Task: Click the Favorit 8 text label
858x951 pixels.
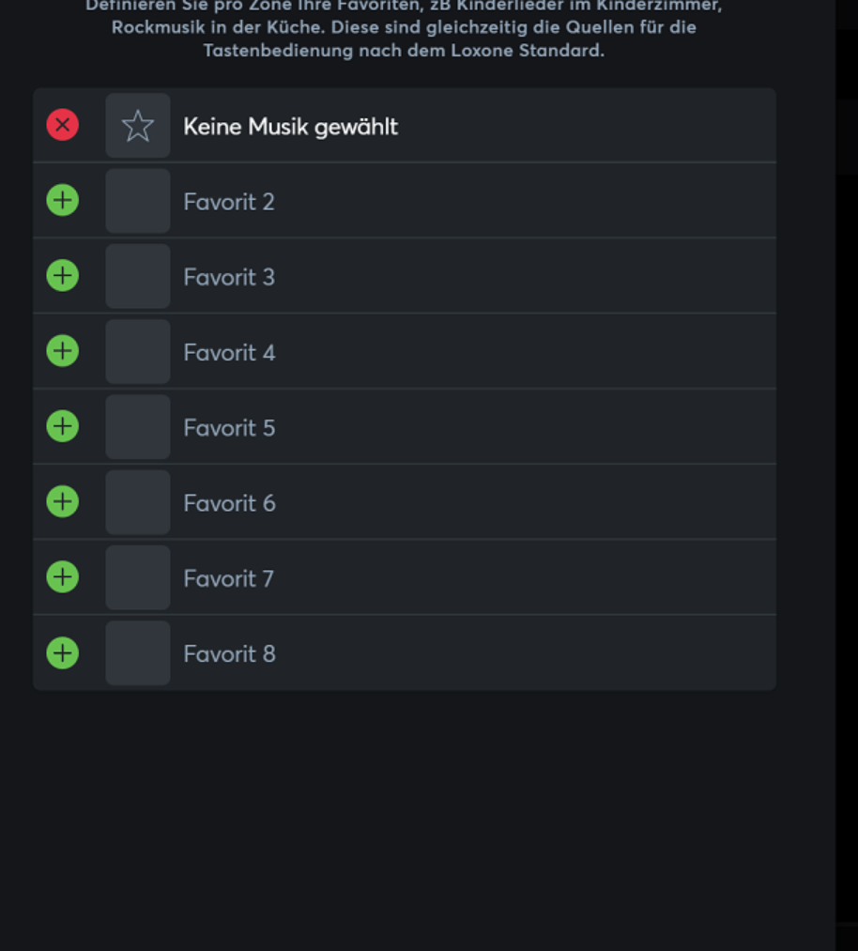Action: coord(229,654)
